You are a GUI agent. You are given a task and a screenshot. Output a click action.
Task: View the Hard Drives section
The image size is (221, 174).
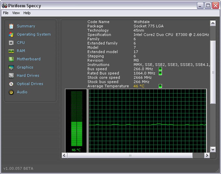pos(28,75)
